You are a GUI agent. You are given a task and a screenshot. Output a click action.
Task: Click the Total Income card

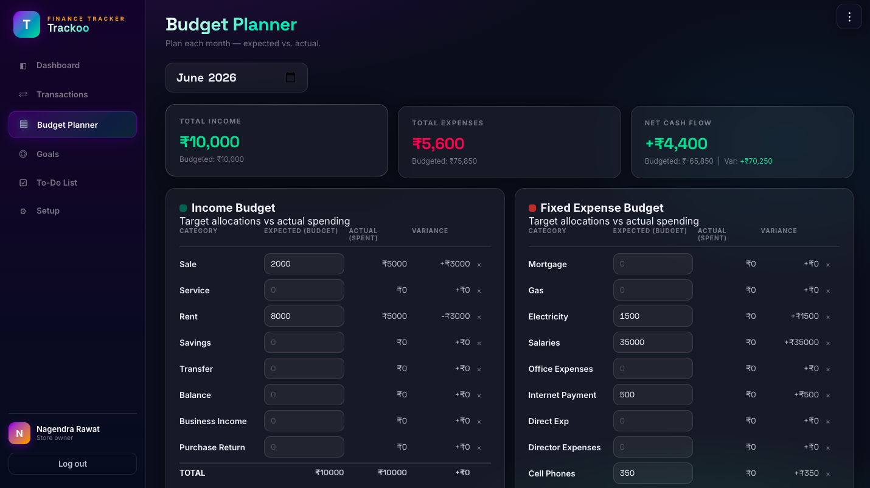pyautogui.click(x=277, y=141)
